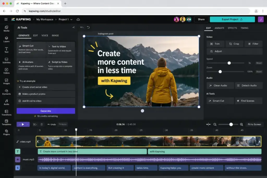Choose Make a product promo example
The height and width of the screenshot is (178, 267).
46,94
